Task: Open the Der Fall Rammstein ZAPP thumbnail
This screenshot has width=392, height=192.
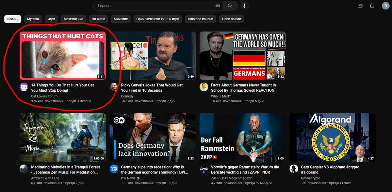Action: [243, 137]
